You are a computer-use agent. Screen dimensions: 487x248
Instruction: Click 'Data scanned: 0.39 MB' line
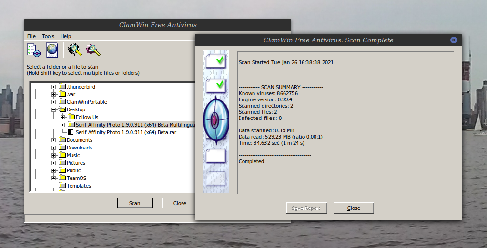[266, 131]
